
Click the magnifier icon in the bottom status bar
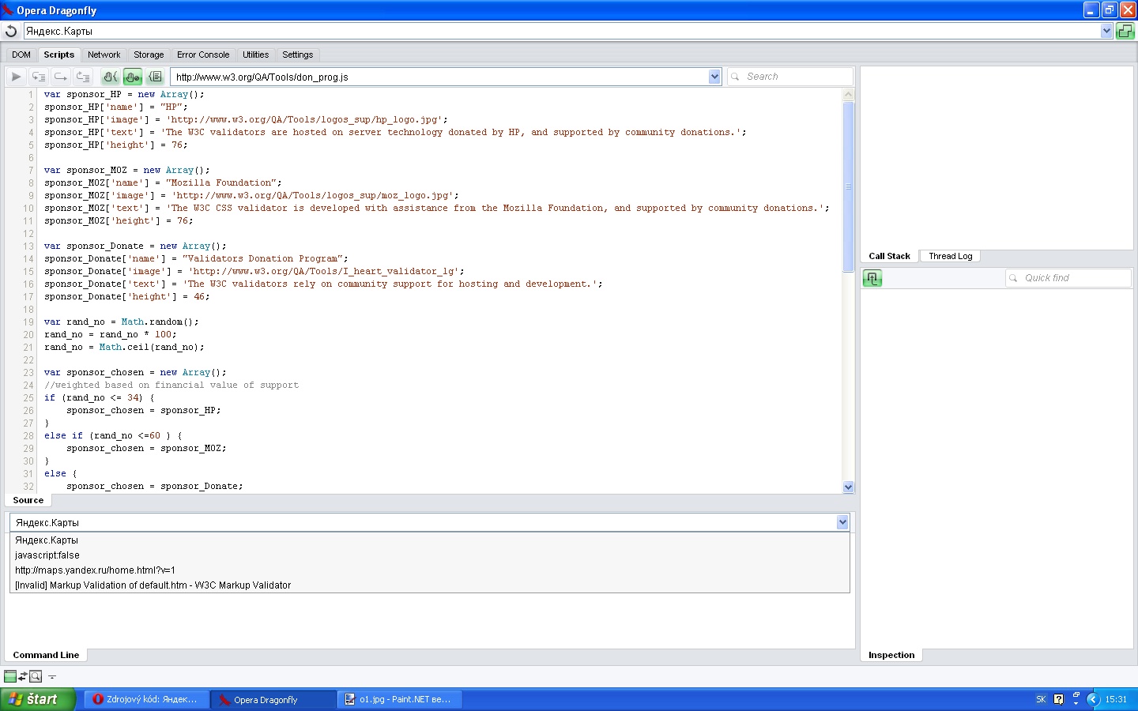click(x=36, y=676)
